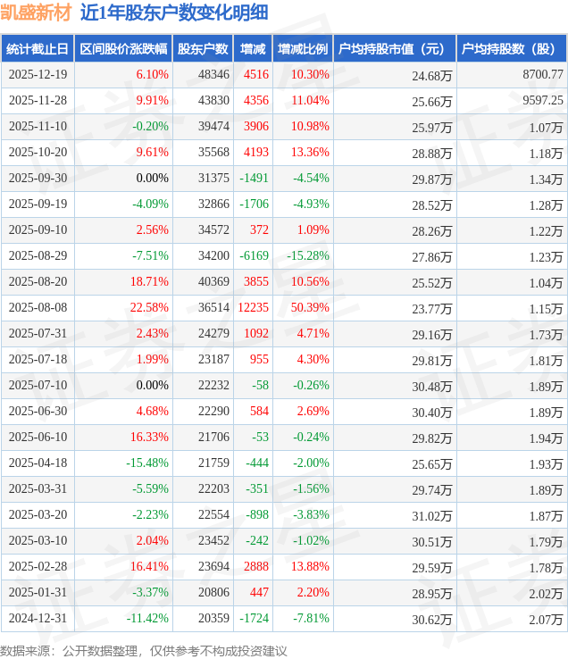Image resolution: width=568 pixels, height=659 pixels.
Task: Select the 2025-12-19 date row
Action: (37, 75)
